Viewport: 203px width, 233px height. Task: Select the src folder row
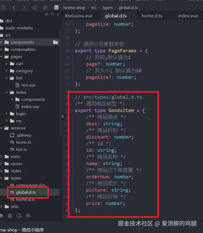pos(8,35)
